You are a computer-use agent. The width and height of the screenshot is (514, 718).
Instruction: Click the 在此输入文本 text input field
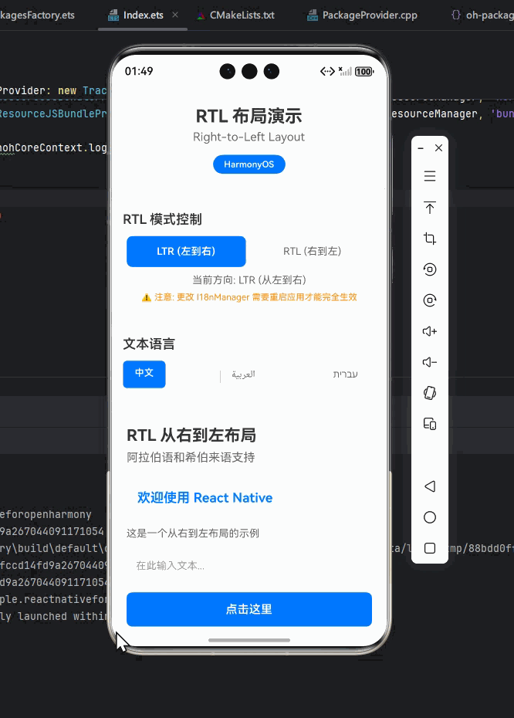[249, 565]
